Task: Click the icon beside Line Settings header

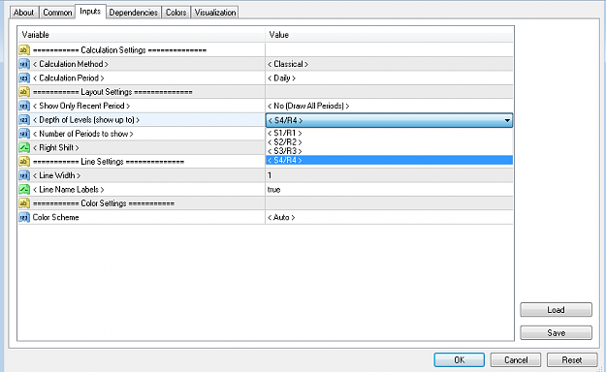Action: pos(24,162)
